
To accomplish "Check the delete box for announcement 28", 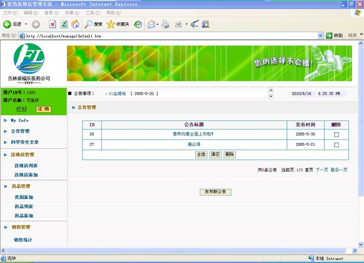I will [x=336, y=134].
